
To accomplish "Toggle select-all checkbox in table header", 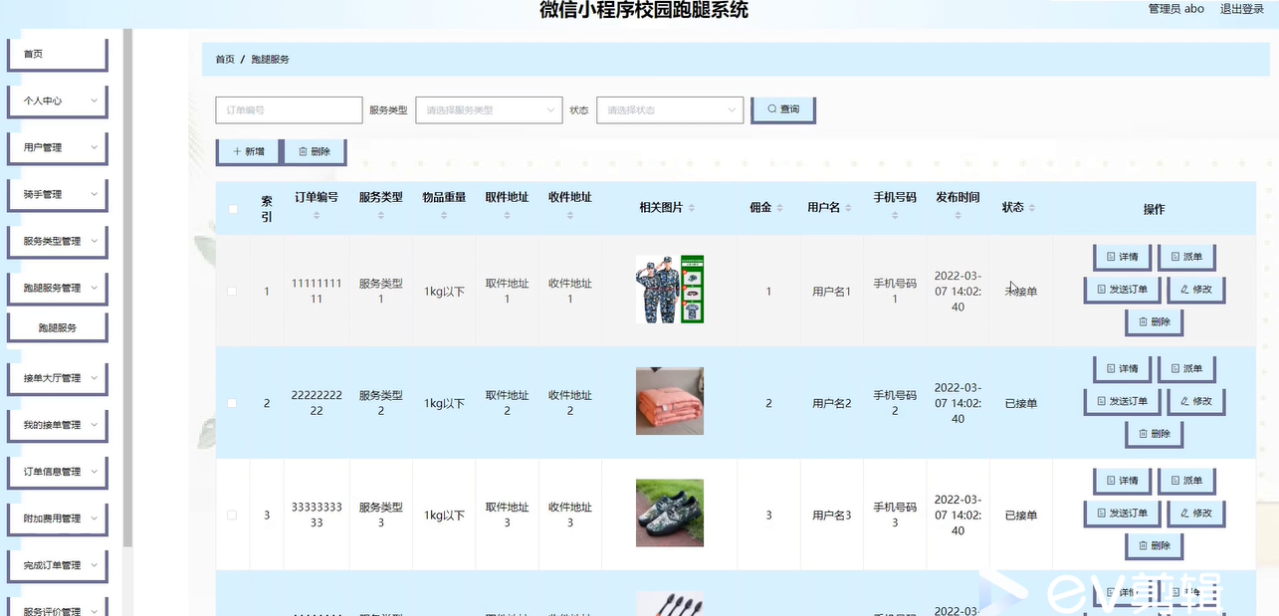I will [x=233, y=209].
